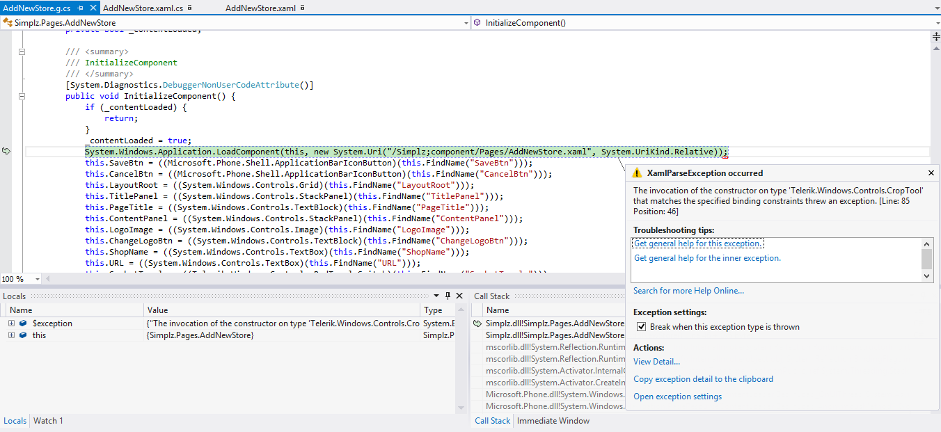Pin the Locals panel with auto-hide icon

pos(448,296)
